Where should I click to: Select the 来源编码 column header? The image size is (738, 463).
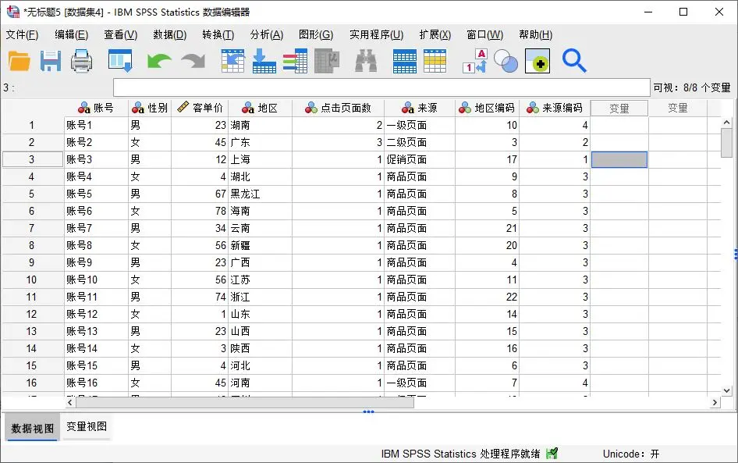click(x=555, y=108)
